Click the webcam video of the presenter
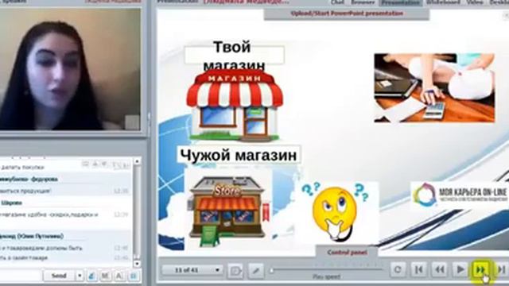 click(x=70, y=69)
